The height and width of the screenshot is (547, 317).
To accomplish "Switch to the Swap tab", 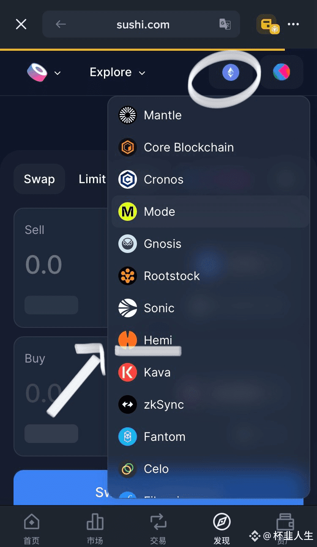I will [x=39, y=179].
